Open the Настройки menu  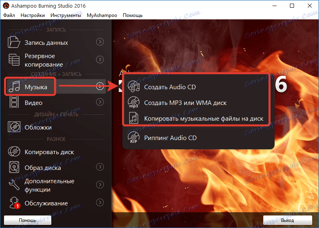33,15
